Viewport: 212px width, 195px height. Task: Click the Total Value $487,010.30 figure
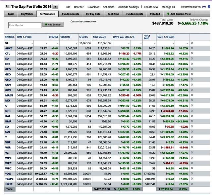pyautogui.click(x=163, y=23)
